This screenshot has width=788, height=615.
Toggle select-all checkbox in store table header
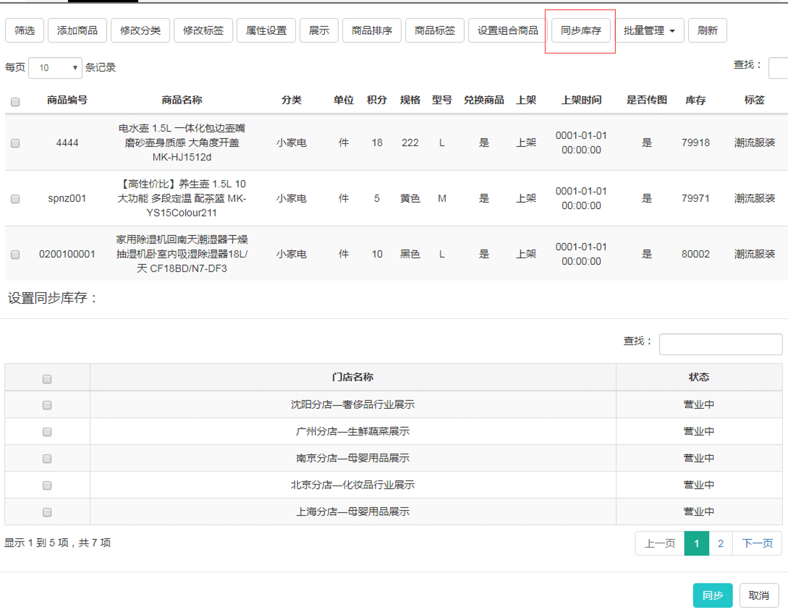click(47, 379)
